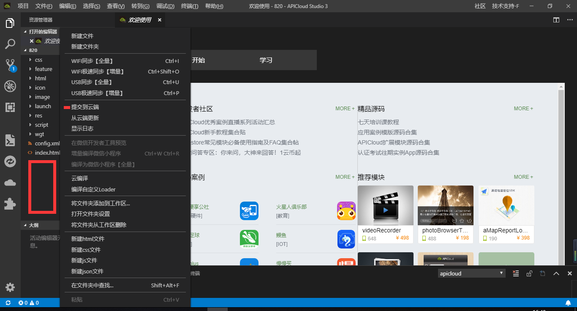Click MORE+ link beside 推荐模块
577x311 pixels.
[523, 177]
